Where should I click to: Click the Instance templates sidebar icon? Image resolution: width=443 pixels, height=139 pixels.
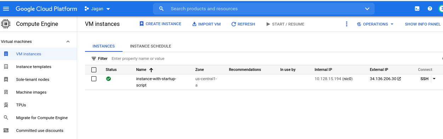6,67
